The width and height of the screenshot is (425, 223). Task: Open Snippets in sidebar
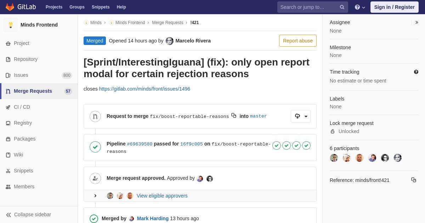click(x=39, y=171)
